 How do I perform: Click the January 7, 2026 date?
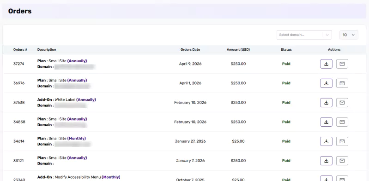190,161
